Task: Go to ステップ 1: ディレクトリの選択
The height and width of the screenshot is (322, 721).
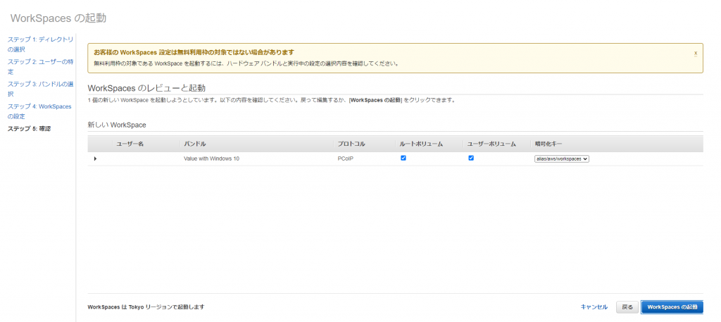Action: click(40, 44)
